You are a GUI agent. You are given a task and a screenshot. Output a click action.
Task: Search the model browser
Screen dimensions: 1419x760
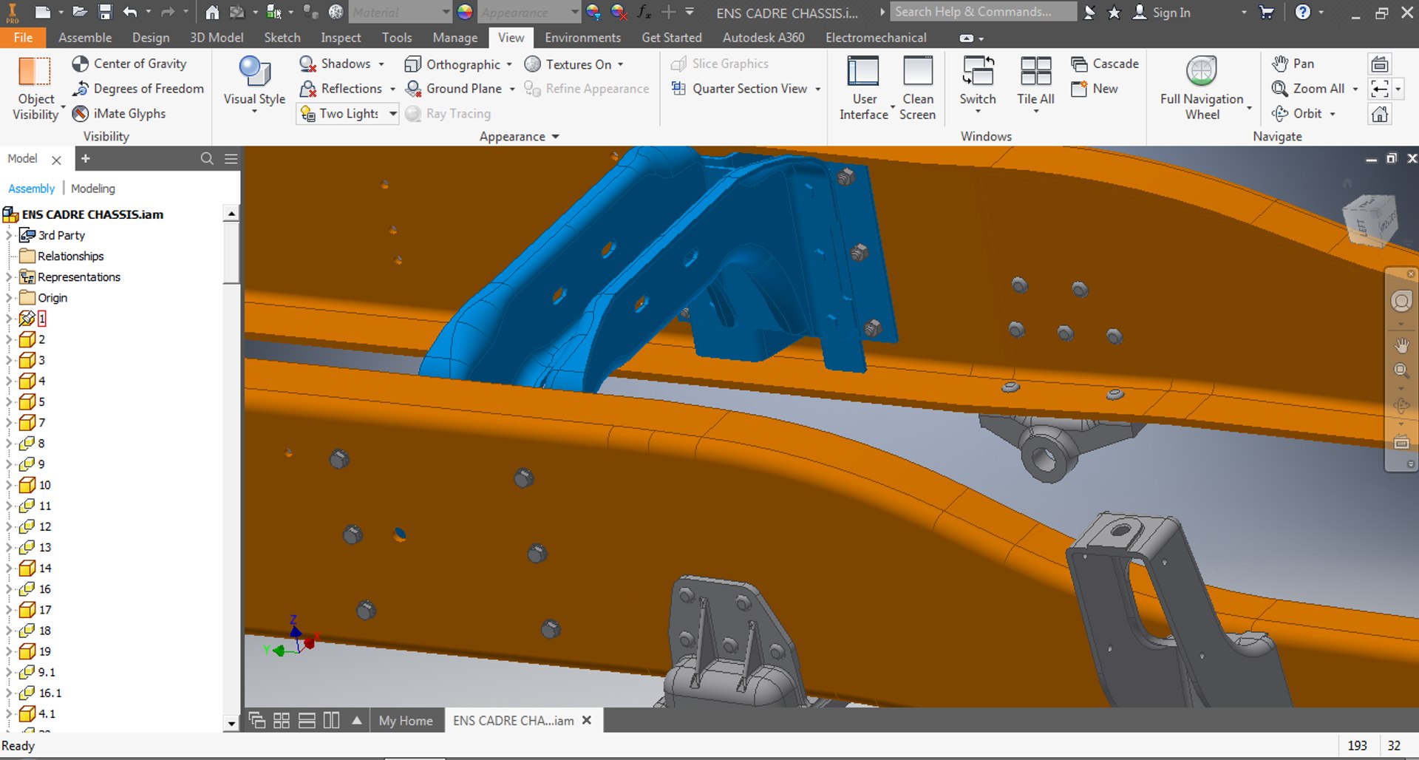pyautogui.click(x=207, y=159)
